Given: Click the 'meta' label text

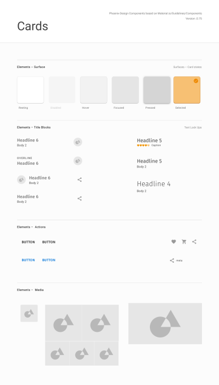Looking at the screenshot, I should coord(179,260).
